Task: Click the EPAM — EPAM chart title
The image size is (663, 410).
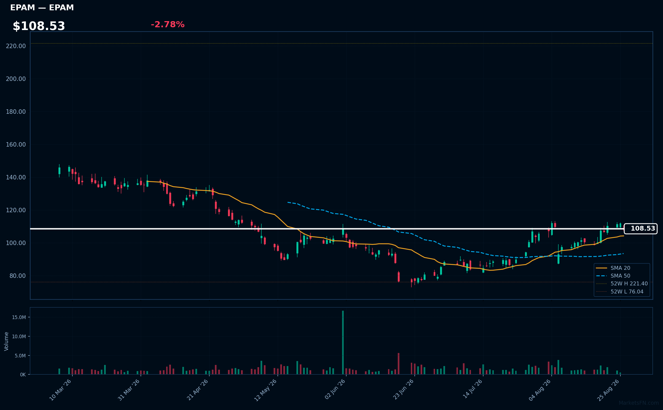Action: (x=42, y=8)
